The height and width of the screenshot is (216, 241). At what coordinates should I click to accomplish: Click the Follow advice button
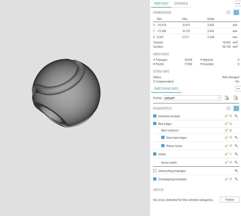pyautogui.click(x=230, y=200)
